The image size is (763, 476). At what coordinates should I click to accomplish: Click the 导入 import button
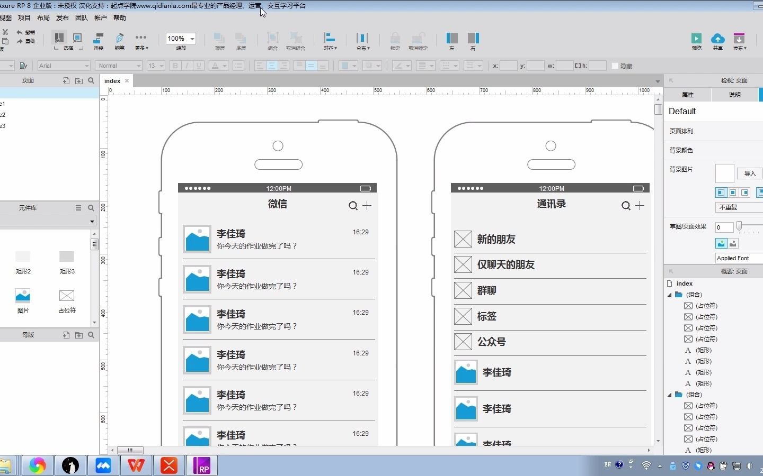750,173
